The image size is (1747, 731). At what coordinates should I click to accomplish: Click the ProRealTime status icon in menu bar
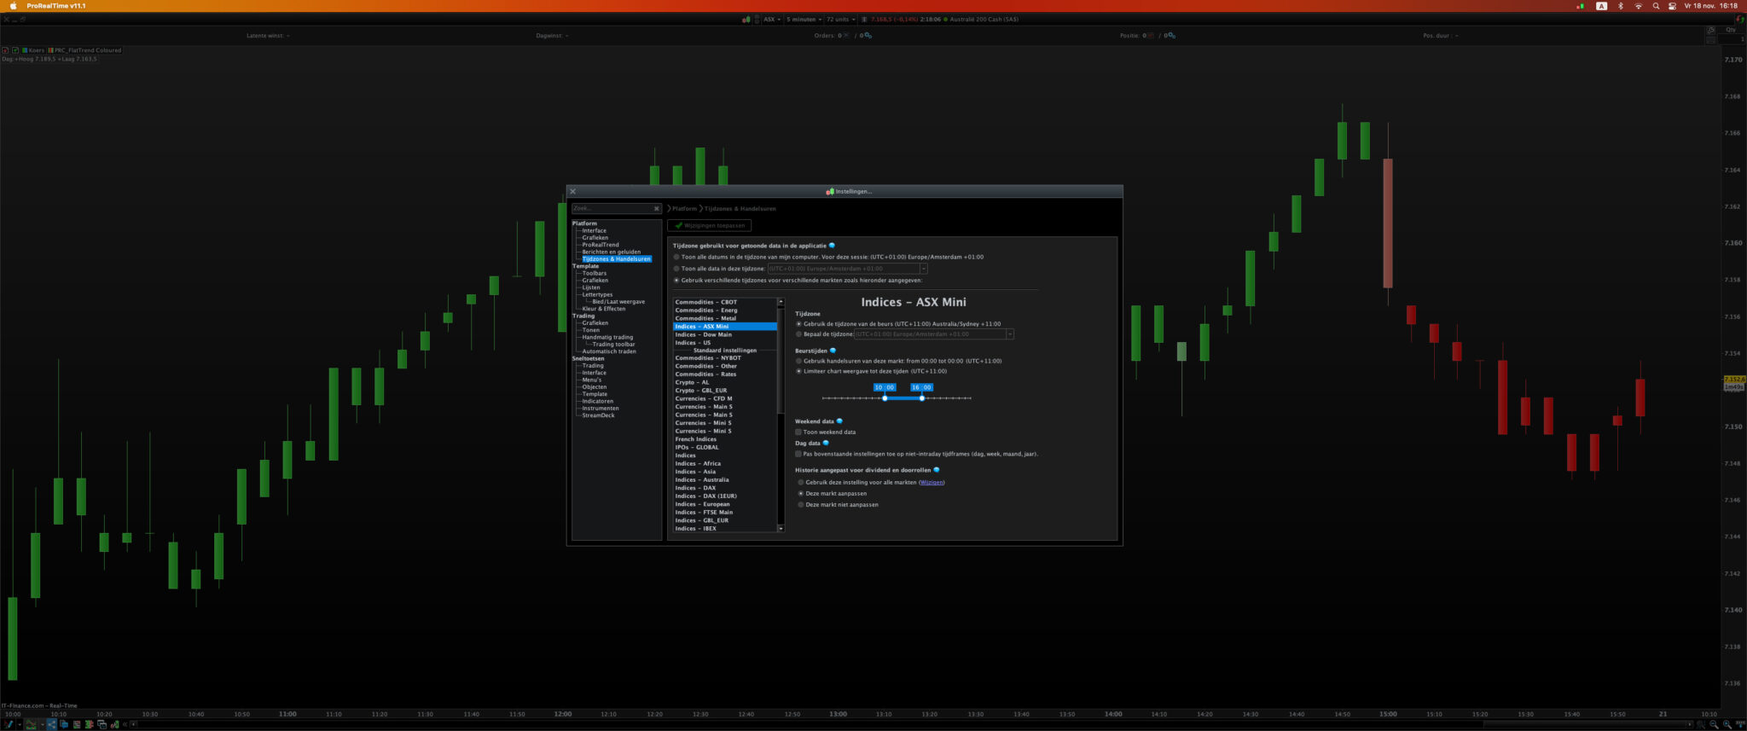(x=1580, y=6)
